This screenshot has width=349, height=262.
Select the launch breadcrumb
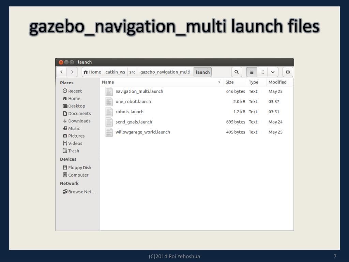pos(202,72)
